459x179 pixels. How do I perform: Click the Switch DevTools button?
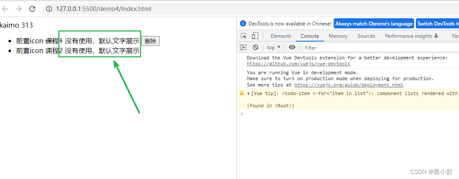click(437, 24)
